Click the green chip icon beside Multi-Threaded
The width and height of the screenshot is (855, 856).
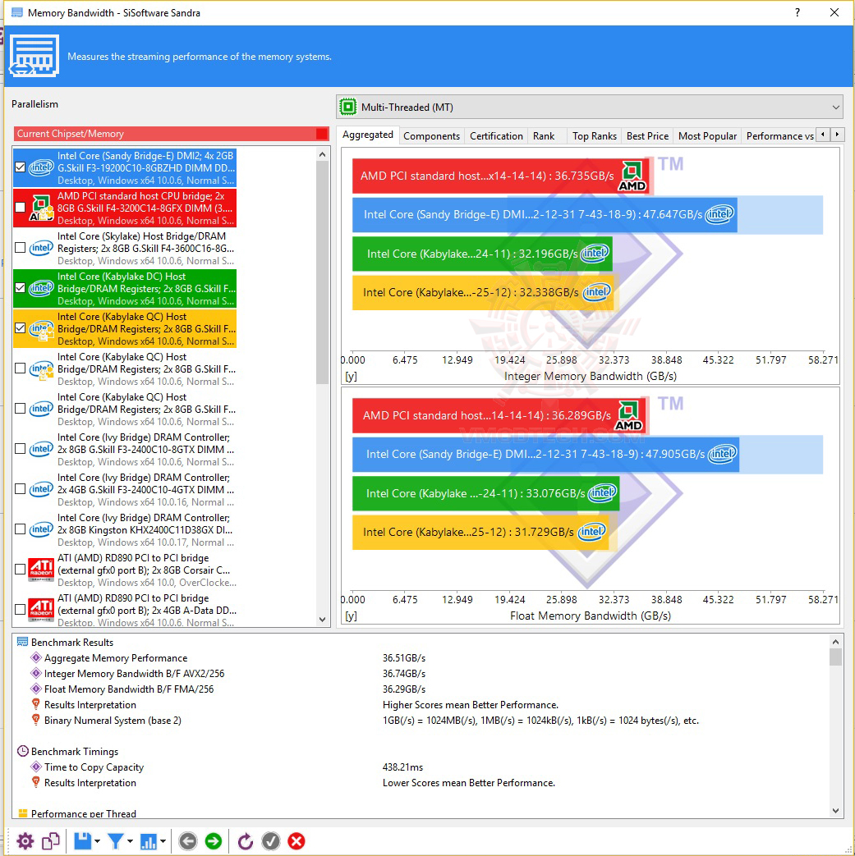pos(347,107)
